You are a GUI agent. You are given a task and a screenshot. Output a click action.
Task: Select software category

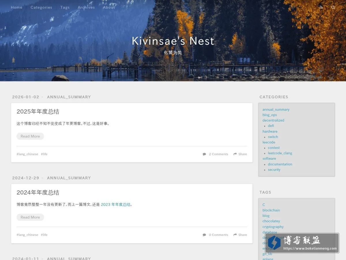269,159
